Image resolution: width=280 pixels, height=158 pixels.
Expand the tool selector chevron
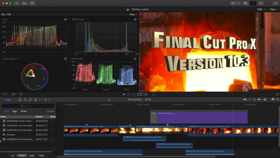(x=49, y=100)
